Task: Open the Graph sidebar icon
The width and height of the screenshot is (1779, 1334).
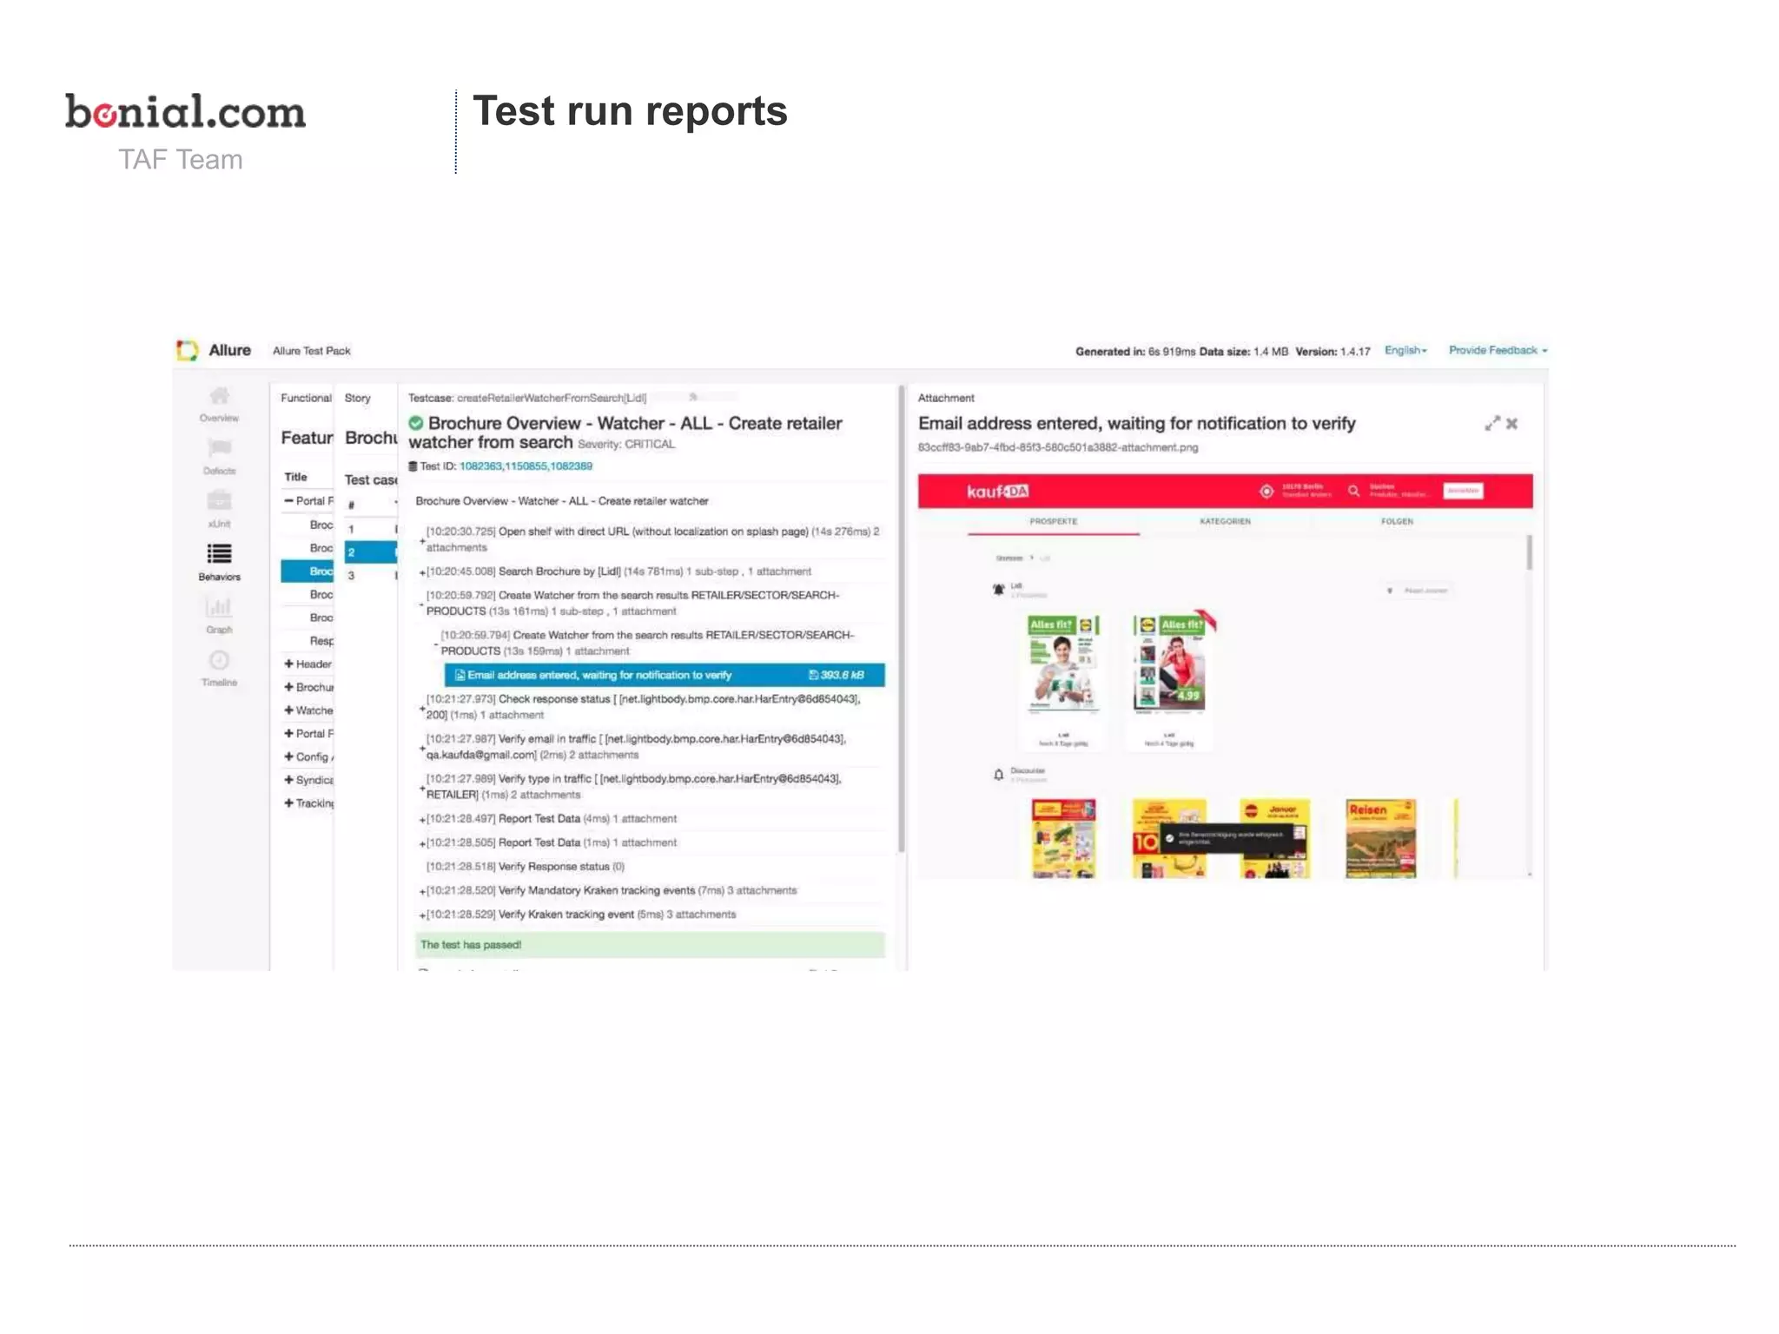Action: (219, 615)
